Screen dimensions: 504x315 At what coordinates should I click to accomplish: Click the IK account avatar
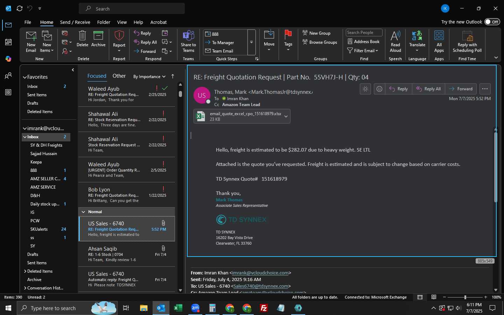445,8
